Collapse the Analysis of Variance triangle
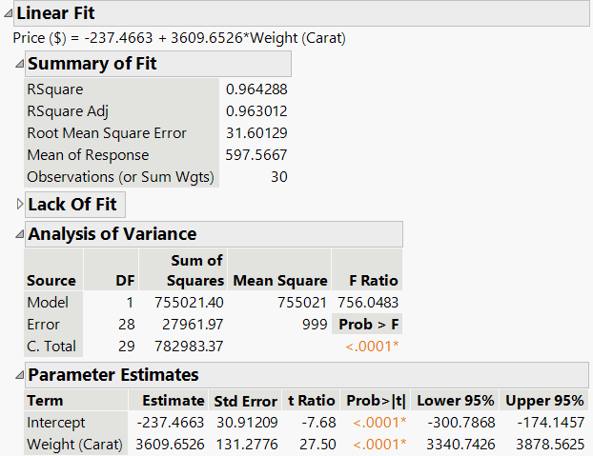Screen dimensions: 593x456 coord(20,234)
